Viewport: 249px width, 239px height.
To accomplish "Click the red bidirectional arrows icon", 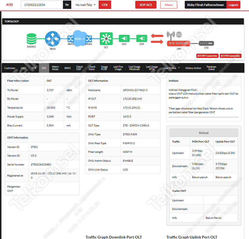I will [157, 39].
